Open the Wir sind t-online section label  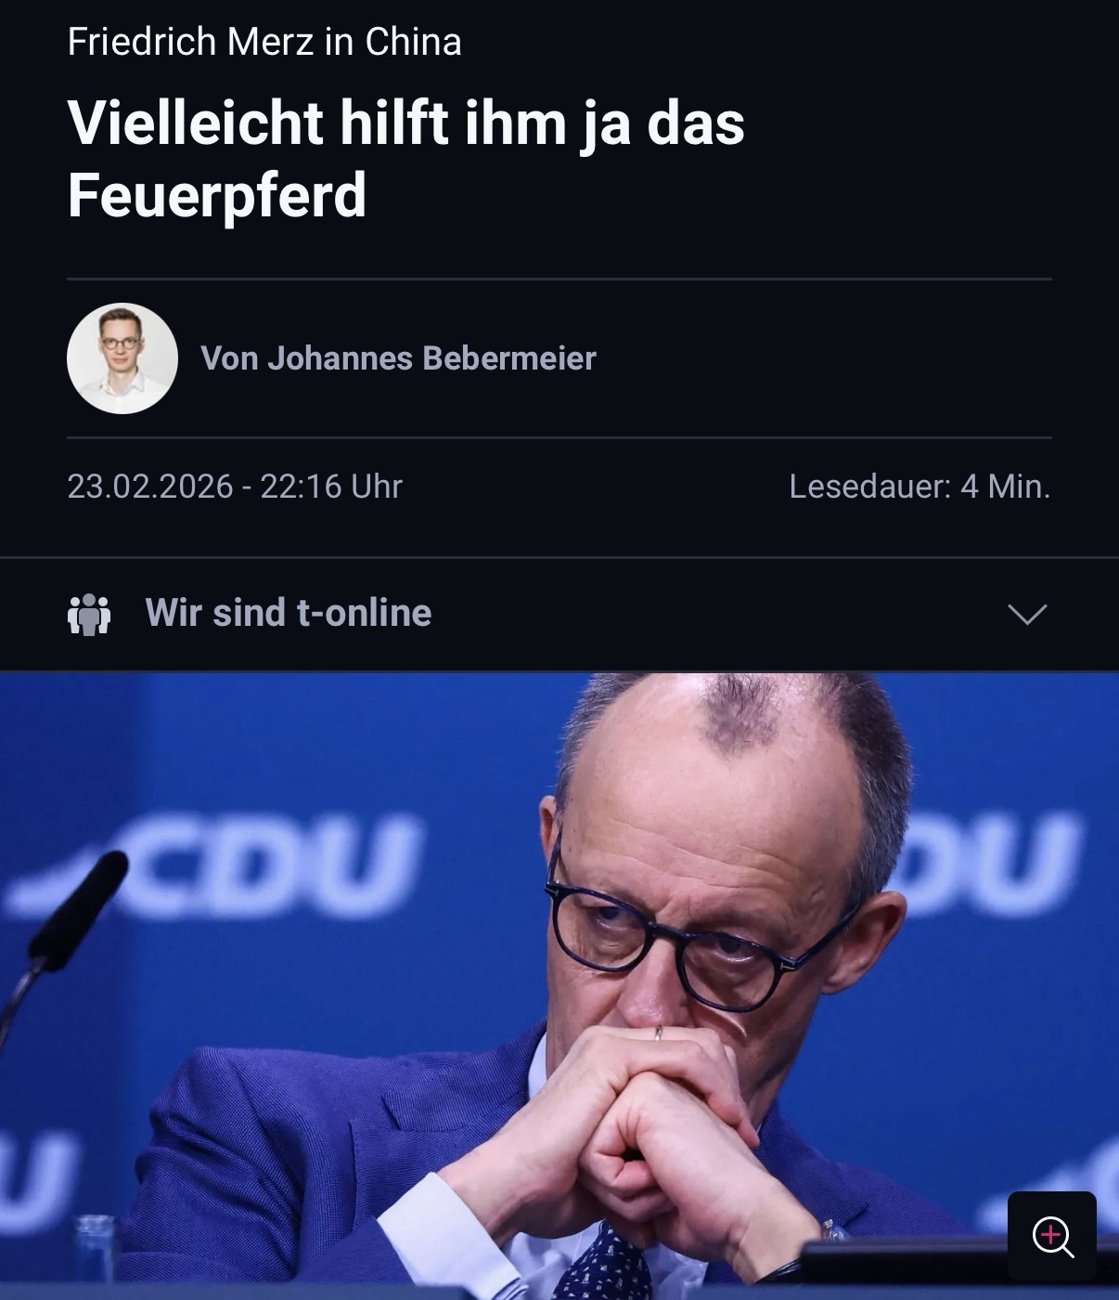pos(289,613)
